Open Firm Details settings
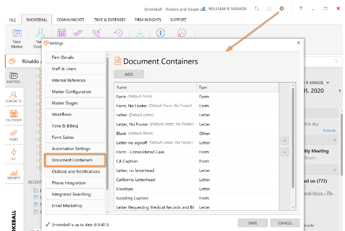This screenshot has height=231, width=345. tap(75, 57)
